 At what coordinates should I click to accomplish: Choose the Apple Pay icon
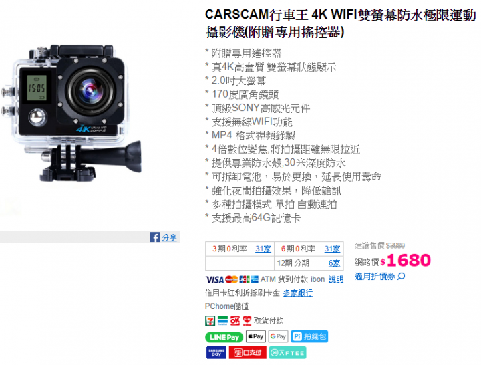pos(256,336)
